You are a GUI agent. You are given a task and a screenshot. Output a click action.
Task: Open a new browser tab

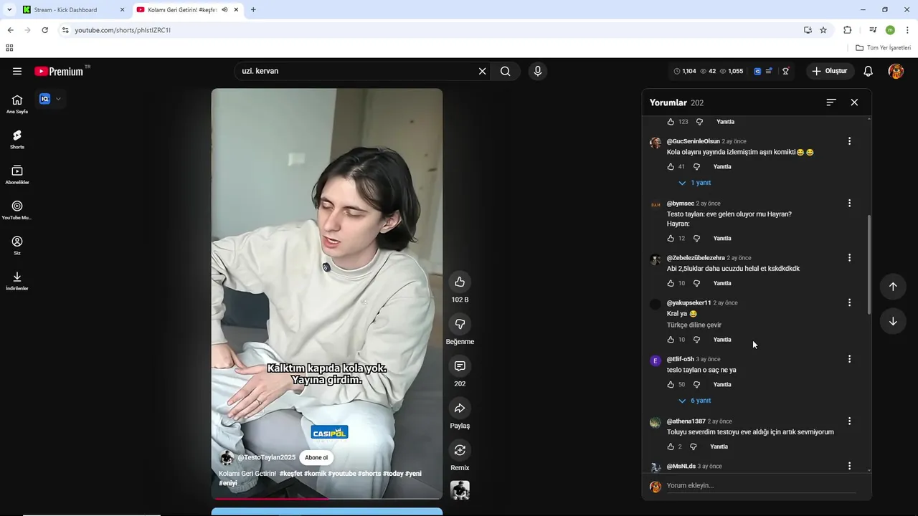(x=253, y=10)
